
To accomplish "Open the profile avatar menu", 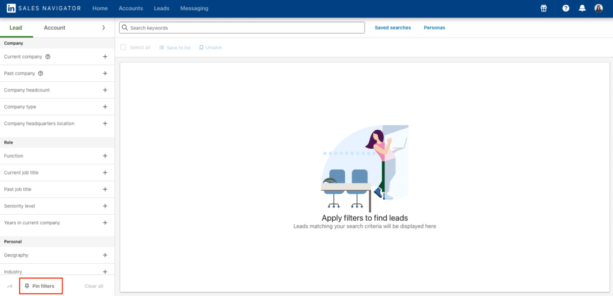I will [599, 8].
